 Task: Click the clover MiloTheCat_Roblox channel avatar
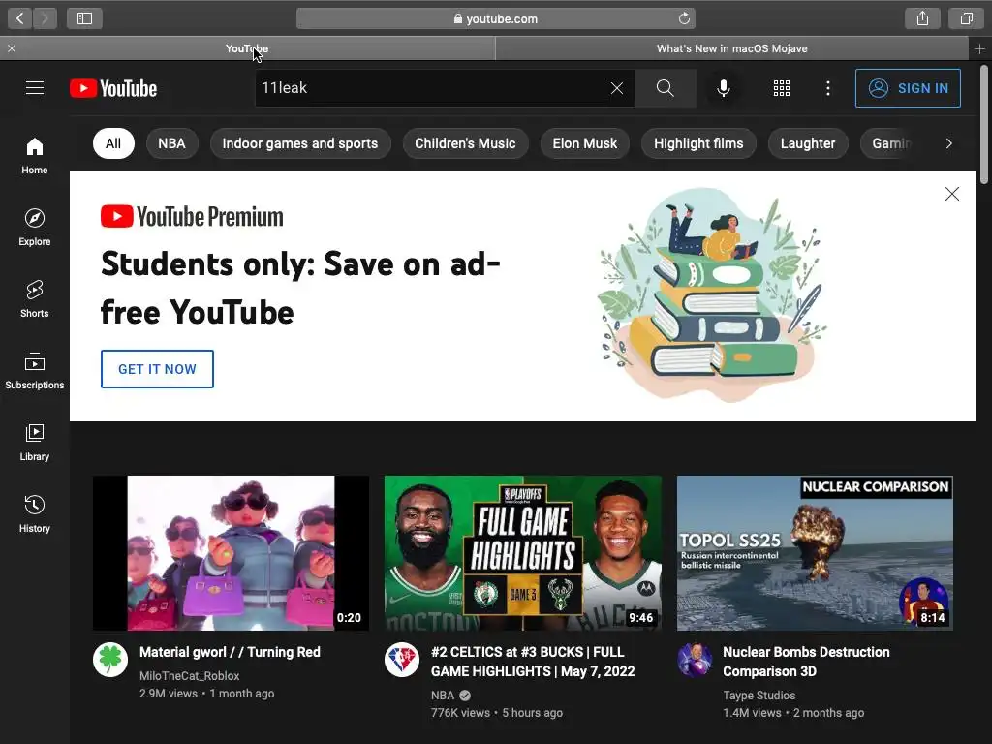(110, 660)
